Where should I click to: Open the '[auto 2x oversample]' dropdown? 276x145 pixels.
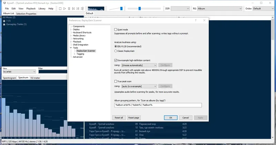coord(139,86)
